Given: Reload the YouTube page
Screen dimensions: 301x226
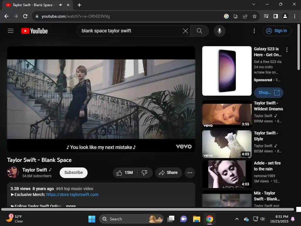Looking at the screenshot, I should (x=25, y=16).
